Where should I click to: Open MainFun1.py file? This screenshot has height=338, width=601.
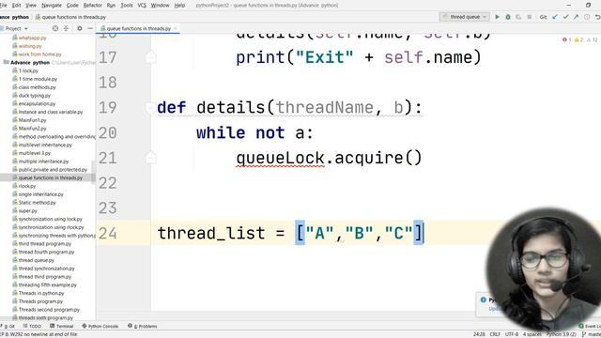click(29, 120)
